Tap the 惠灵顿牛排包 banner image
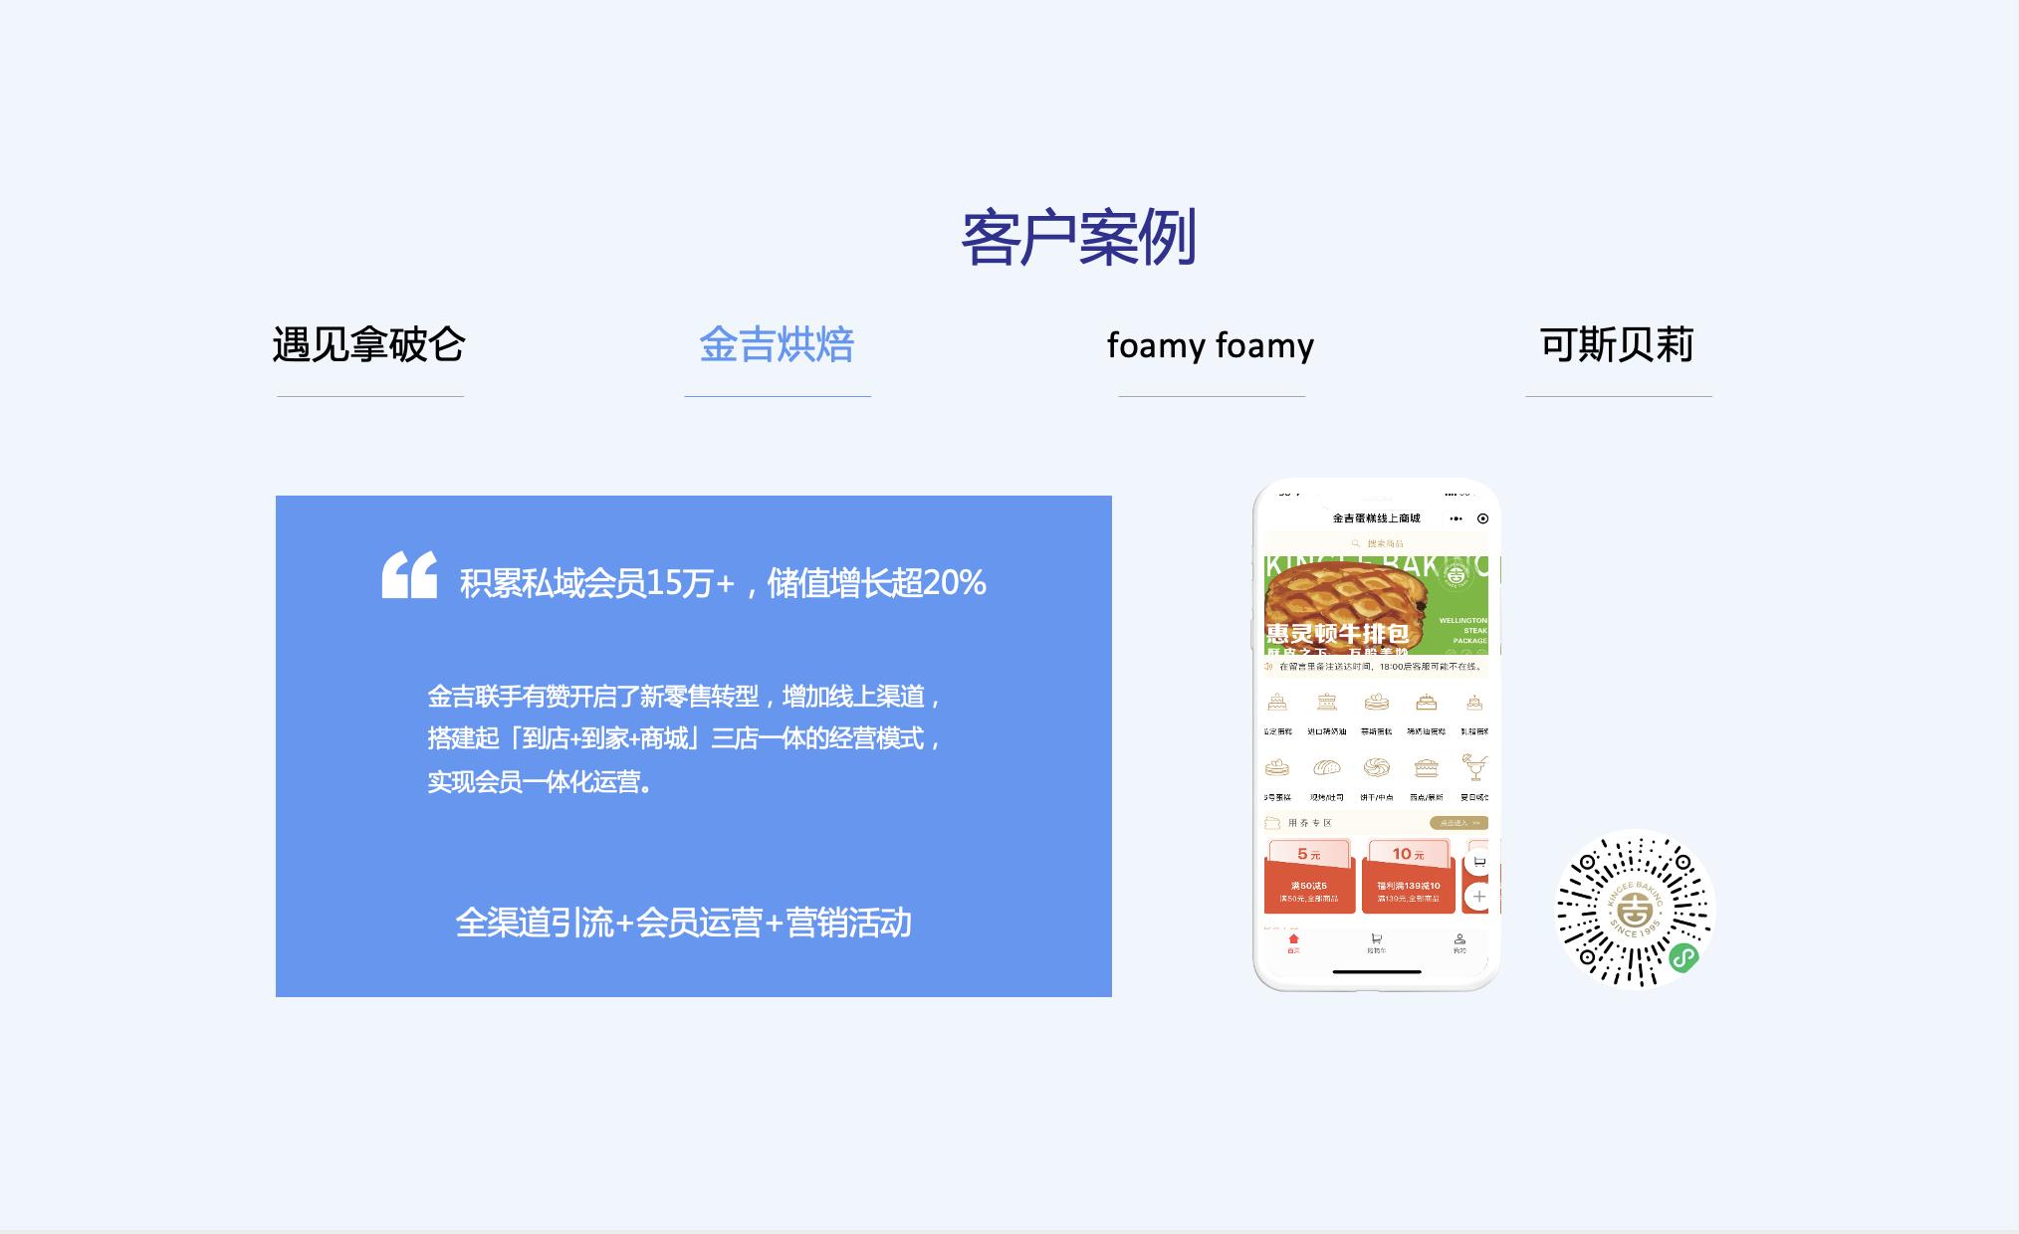This screenshot has height=1234, width=2019. [1377, 605]
